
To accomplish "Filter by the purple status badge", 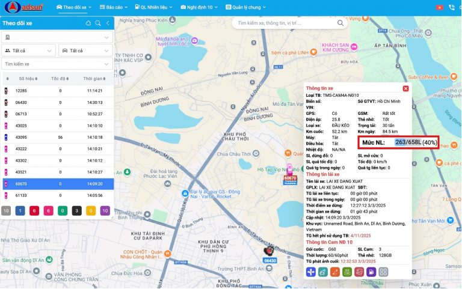I will pyautogui.click(x=105, y=210).
